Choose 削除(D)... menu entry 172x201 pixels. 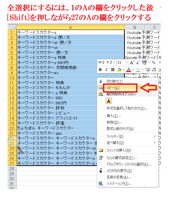pos(114,122)
